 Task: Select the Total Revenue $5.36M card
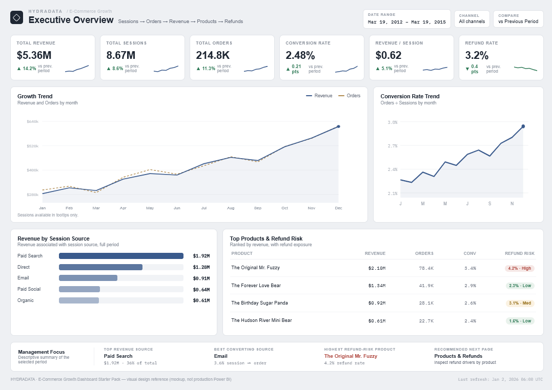tap(53, 58)
